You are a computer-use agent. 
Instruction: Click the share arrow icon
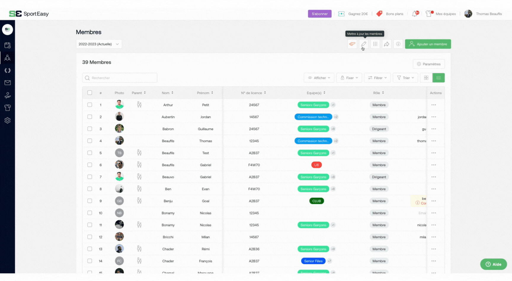pos(387,44)
